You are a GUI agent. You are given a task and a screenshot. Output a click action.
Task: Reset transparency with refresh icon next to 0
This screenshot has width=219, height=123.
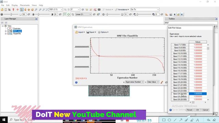point(162,14)
